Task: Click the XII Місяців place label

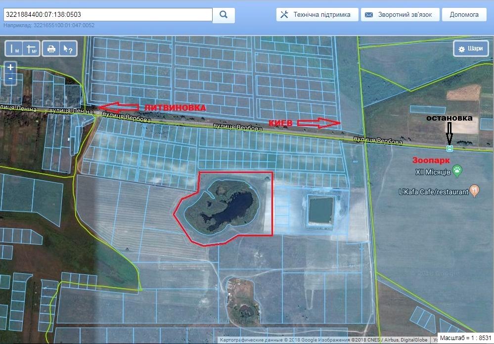Action: point(432,172)
